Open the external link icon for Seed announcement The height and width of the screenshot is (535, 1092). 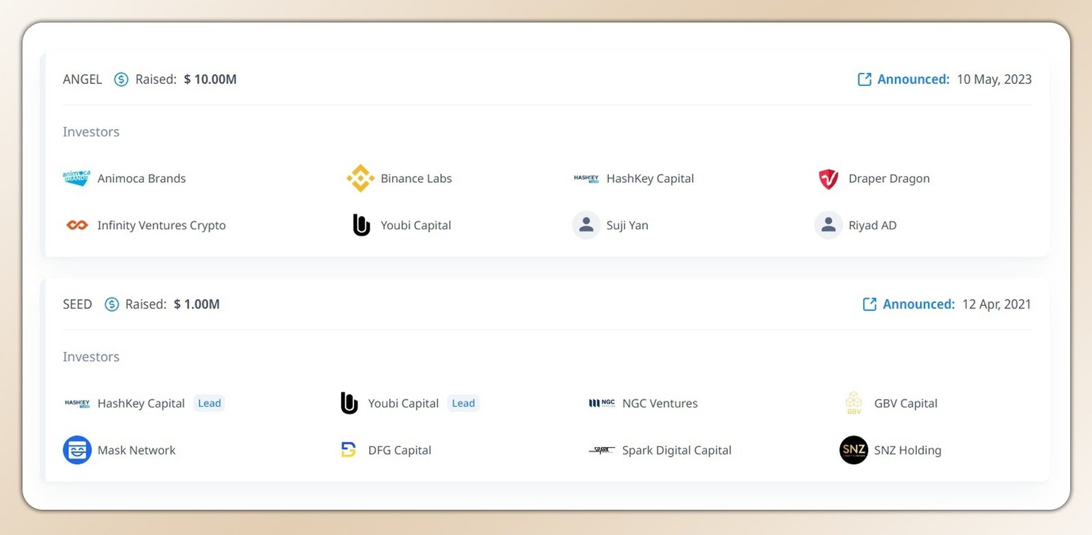tap(870, 304)
